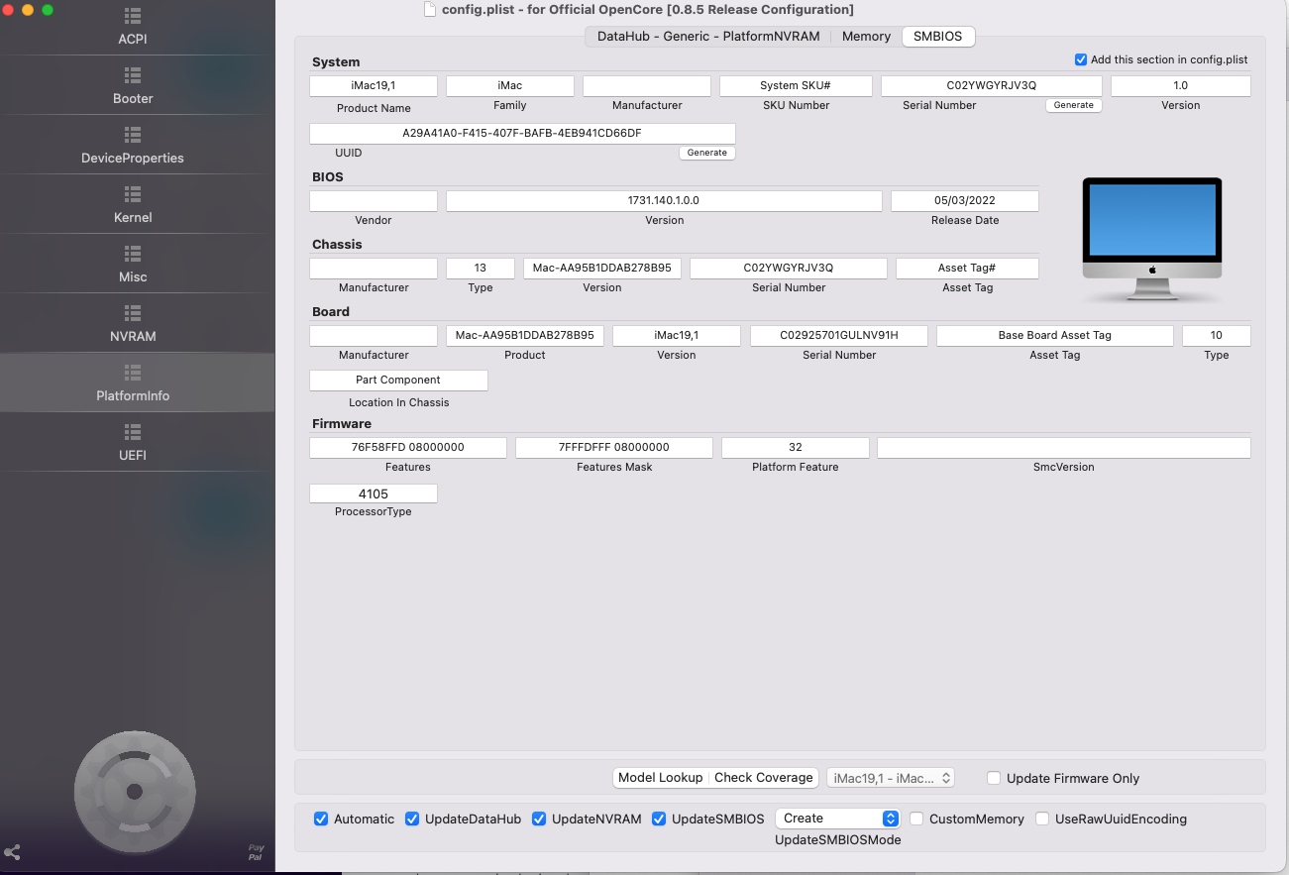
Task: Click the System Serial Number field
Action: click(x=991, y=86)
